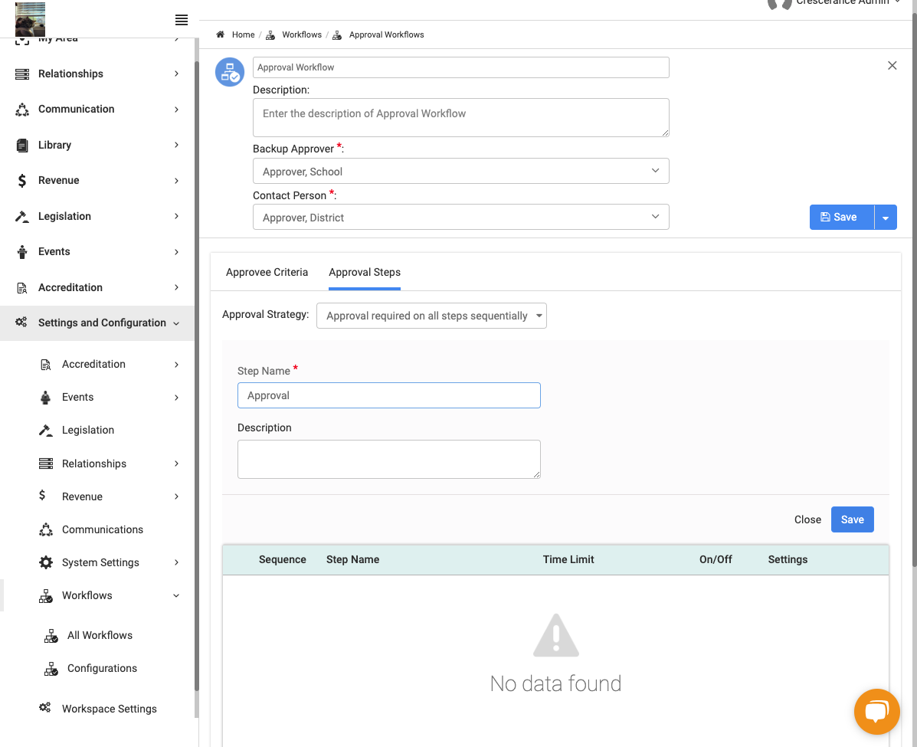Click the top-level Accreditation document icon

(22, 288)
